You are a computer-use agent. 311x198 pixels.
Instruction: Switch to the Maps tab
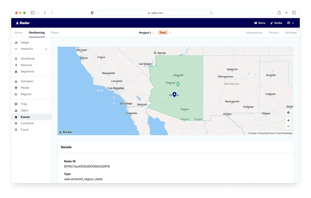pyautogui.click(x=55, y=33)
